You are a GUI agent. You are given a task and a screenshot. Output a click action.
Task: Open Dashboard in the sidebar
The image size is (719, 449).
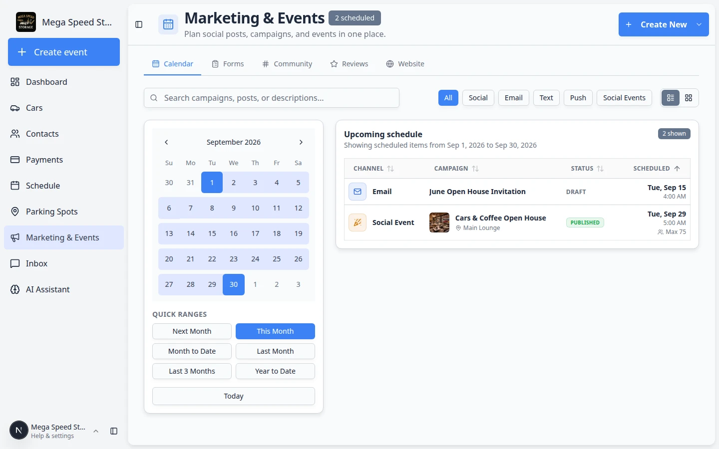64,82
